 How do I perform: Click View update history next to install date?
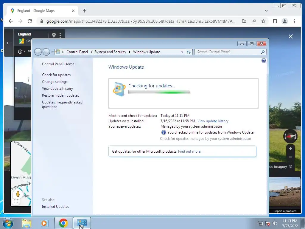pyautogui.click(x=213, y=121)
